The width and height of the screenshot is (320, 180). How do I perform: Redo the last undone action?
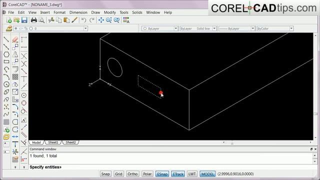92,20
